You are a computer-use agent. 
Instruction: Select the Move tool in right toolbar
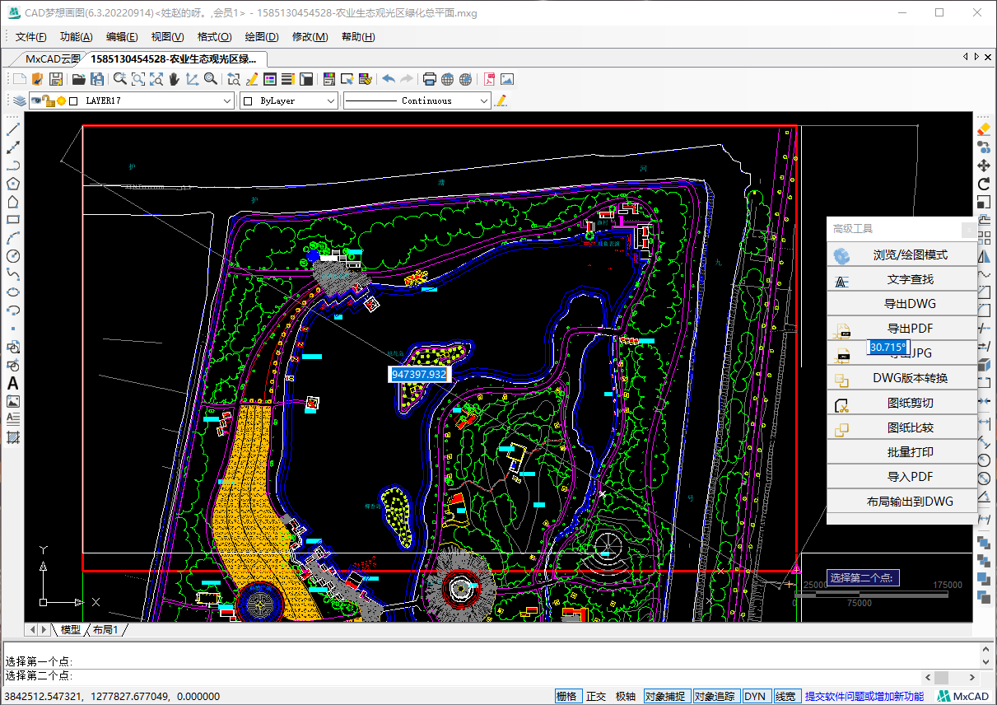point(984,166)
